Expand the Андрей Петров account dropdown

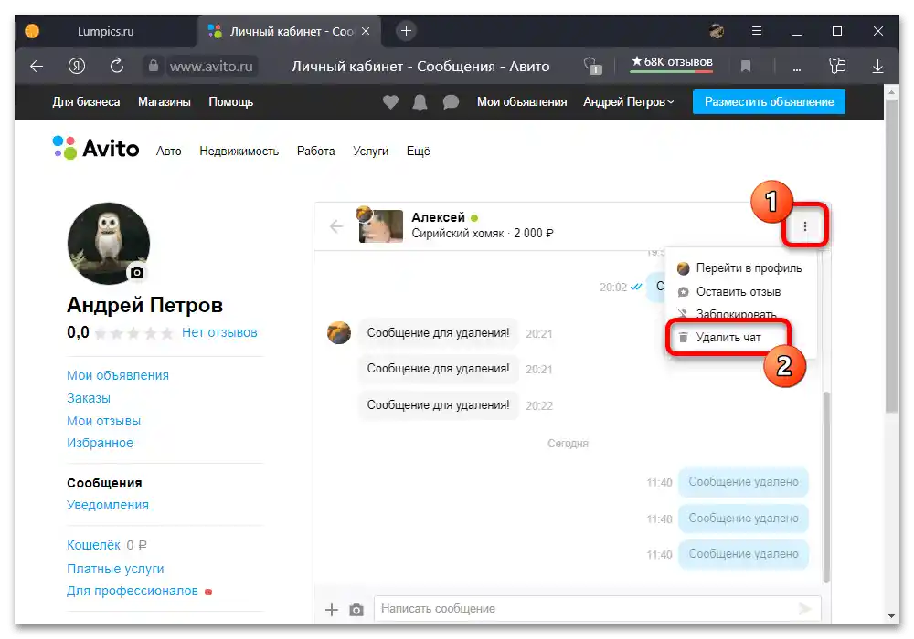coord(629,102)
